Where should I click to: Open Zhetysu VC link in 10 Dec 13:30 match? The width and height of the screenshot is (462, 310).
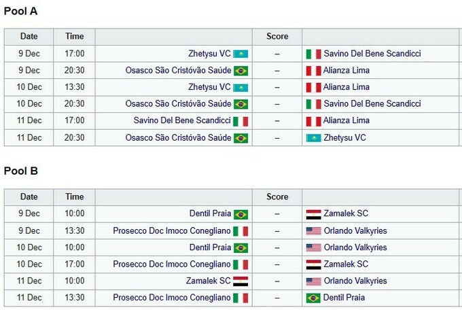pos(209,87)
